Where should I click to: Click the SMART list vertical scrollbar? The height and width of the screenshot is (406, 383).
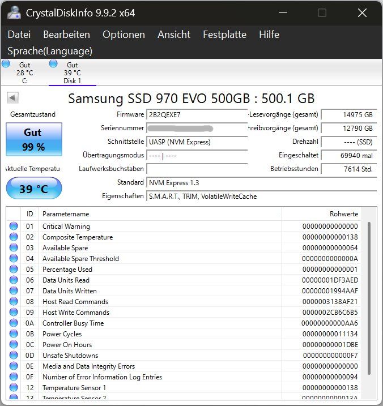coord(369,298)
